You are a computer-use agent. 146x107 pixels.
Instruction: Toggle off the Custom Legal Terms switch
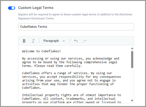click(x=12, y=8)
